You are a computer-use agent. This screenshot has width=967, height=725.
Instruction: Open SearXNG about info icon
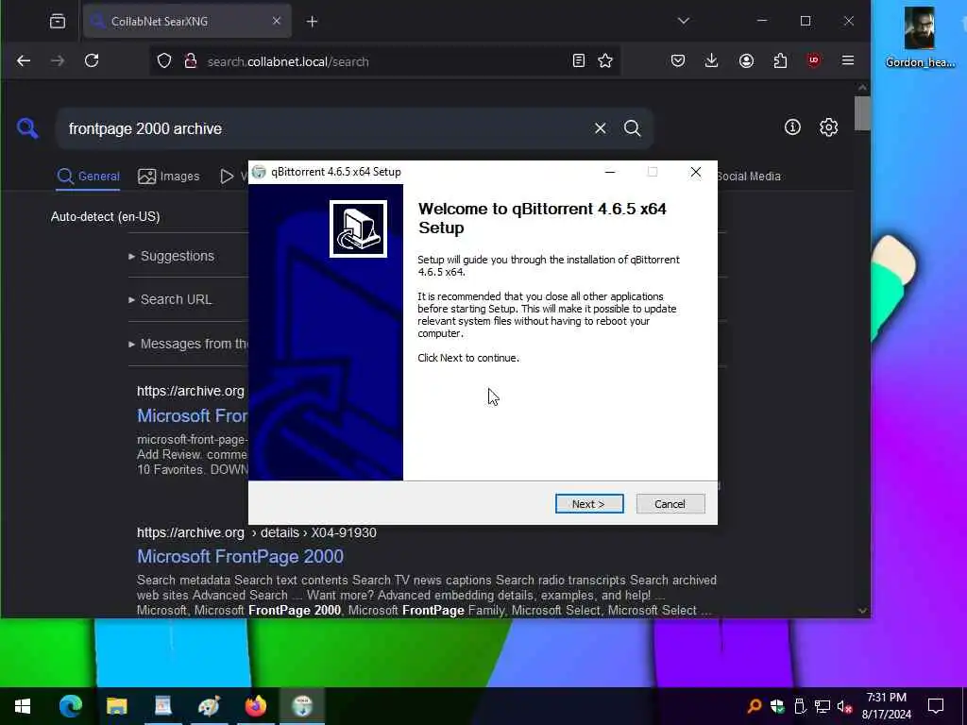(x=792, y=127)
